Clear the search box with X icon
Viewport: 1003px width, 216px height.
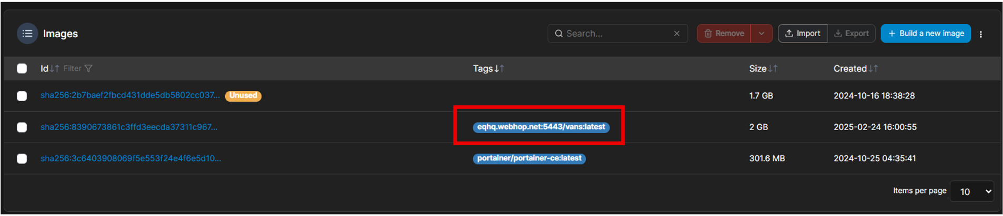pos(677,34)
